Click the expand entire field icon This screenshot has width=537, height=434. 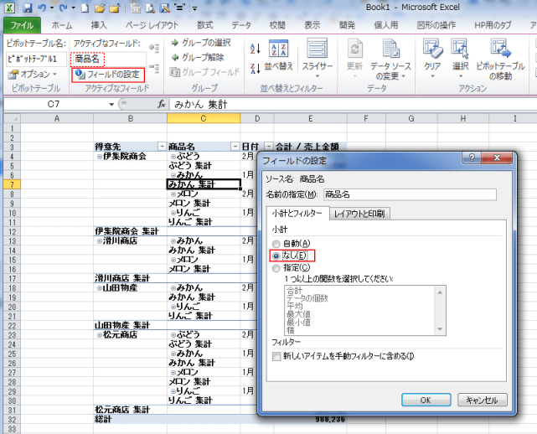(154, 48)
